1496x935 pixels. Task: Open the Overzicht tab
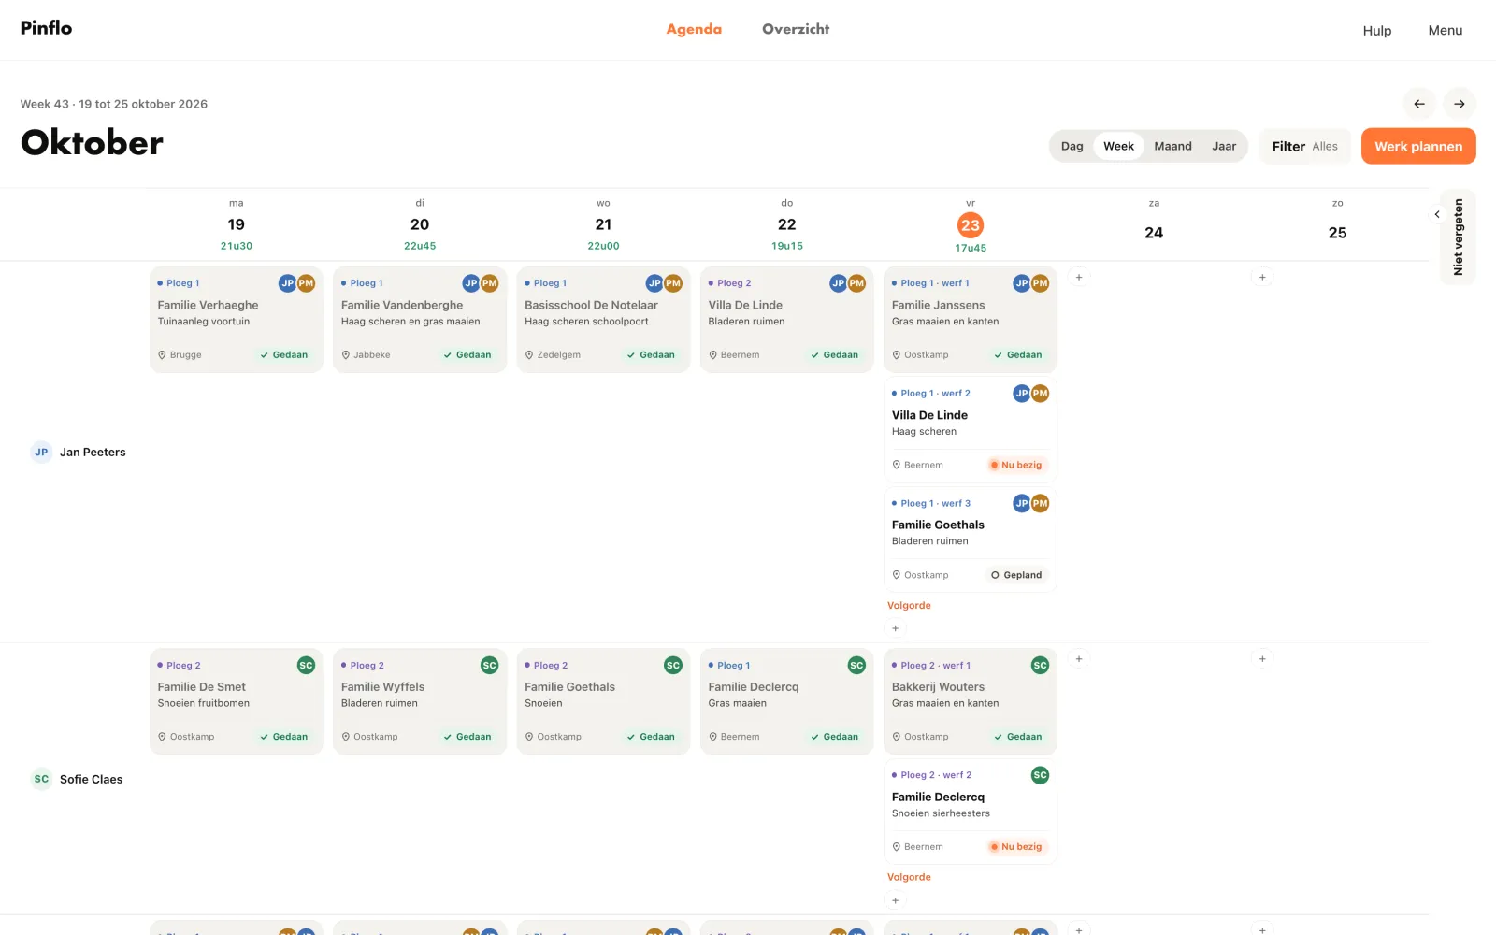(796, 29)
